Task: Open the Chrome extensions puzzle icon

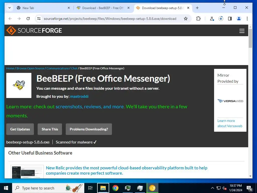Action: click(198, 19)
